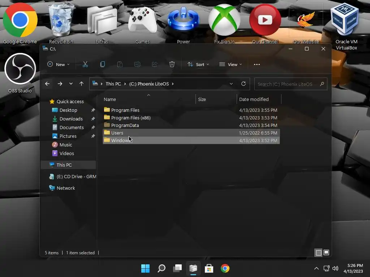Switch to large thumbnails view in status bar
The height and width of the screenshot is (277, 370).
point(326,253)
